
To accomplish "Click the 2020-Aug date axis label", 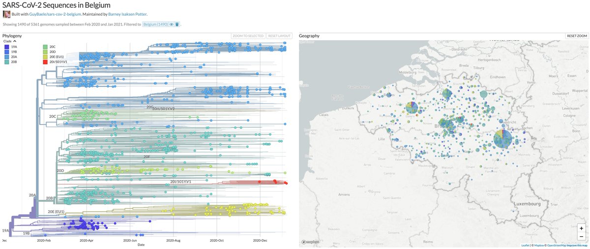I will pyautogui.click(x=174, y=241).
